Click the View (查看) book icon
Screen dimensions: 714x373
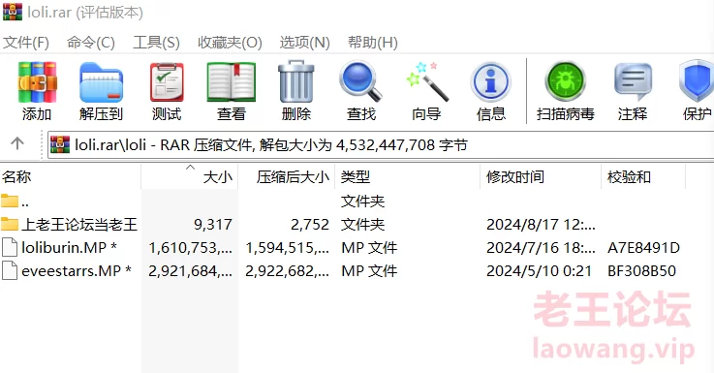[x=231, y=83]
